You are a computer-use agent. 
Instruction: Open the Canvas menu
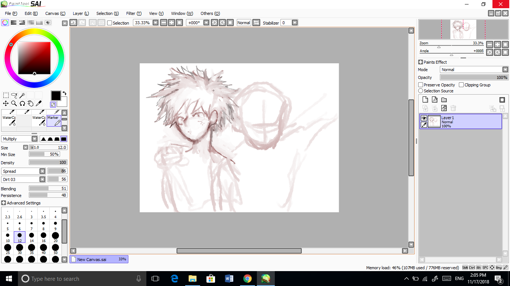pos(55,13)
